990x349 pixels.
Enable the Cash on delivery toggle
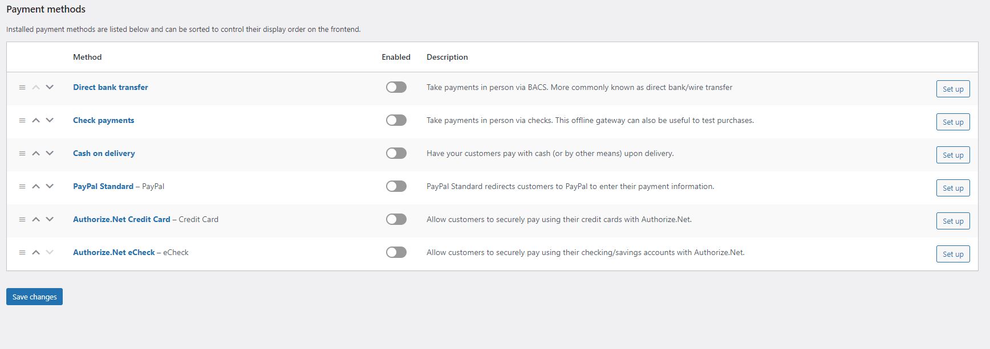pos(396,154)
